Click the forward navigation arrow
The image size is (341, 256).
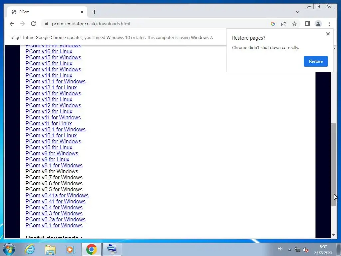pos(23,24)
